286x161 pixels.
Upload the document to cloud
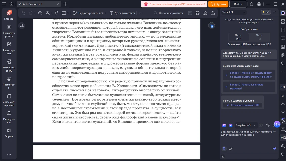(205, 13)
